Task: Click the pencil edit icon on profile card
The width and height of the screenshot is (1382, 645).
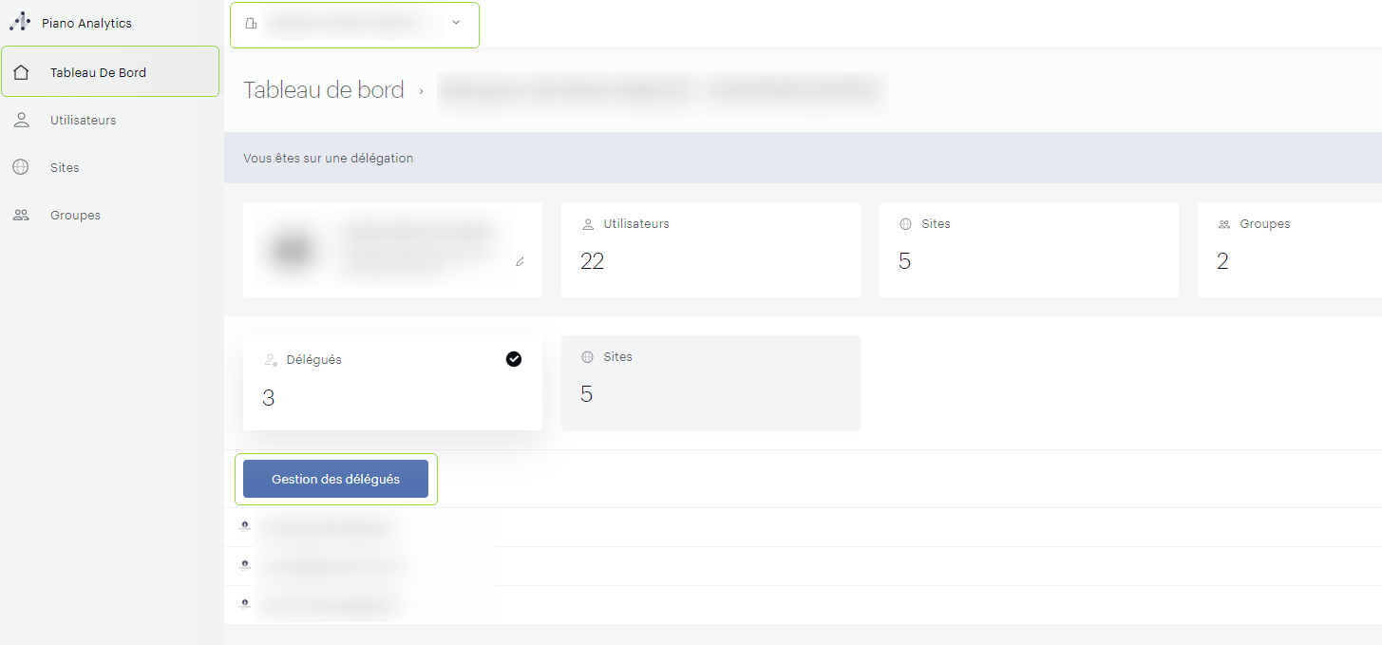Action: (x=520, y=261)
